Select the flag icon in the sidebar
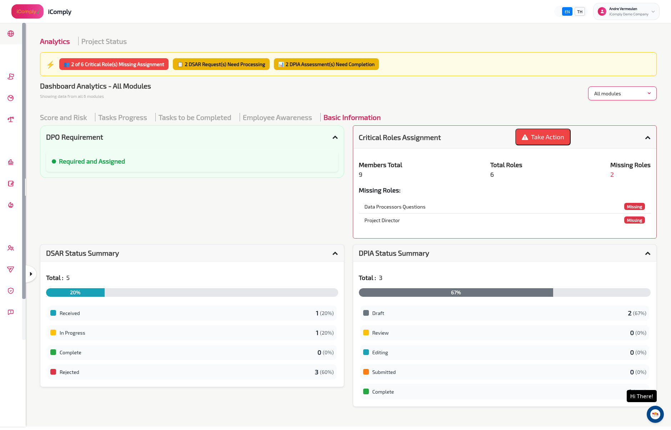This screenshot has width=671, height=430. (x=10, y=76)
